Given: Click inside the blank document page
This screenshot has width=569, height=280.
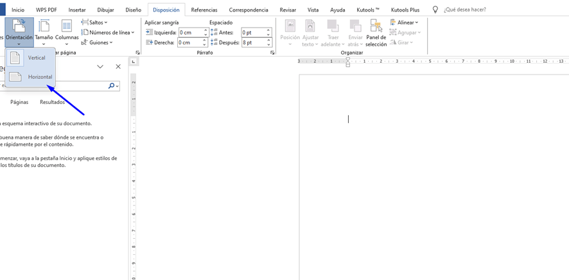Looking at the screenshot, I should coord(434,177).
